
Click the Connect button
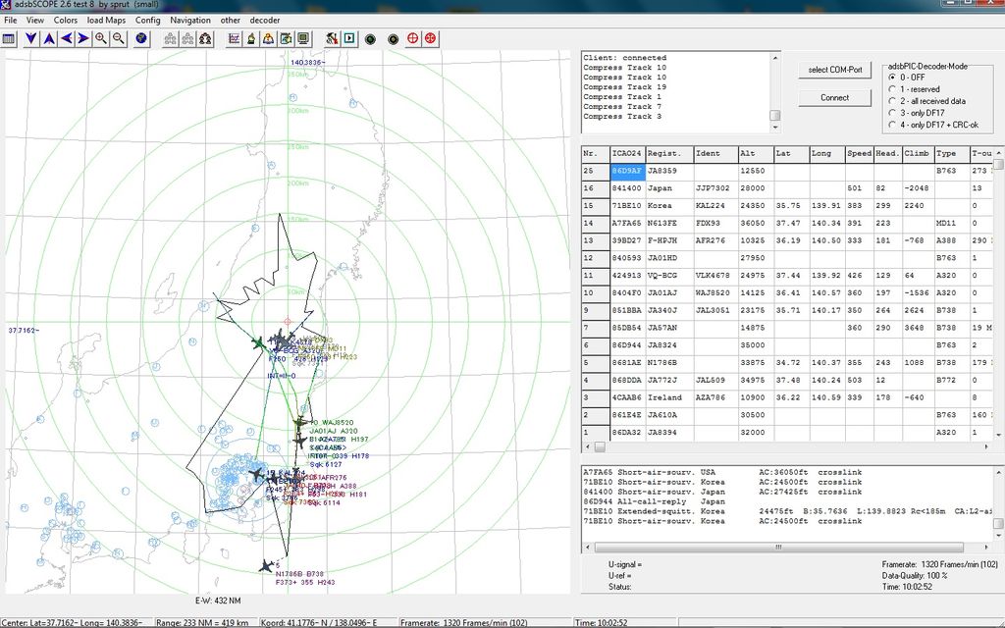tap(834, 97)
